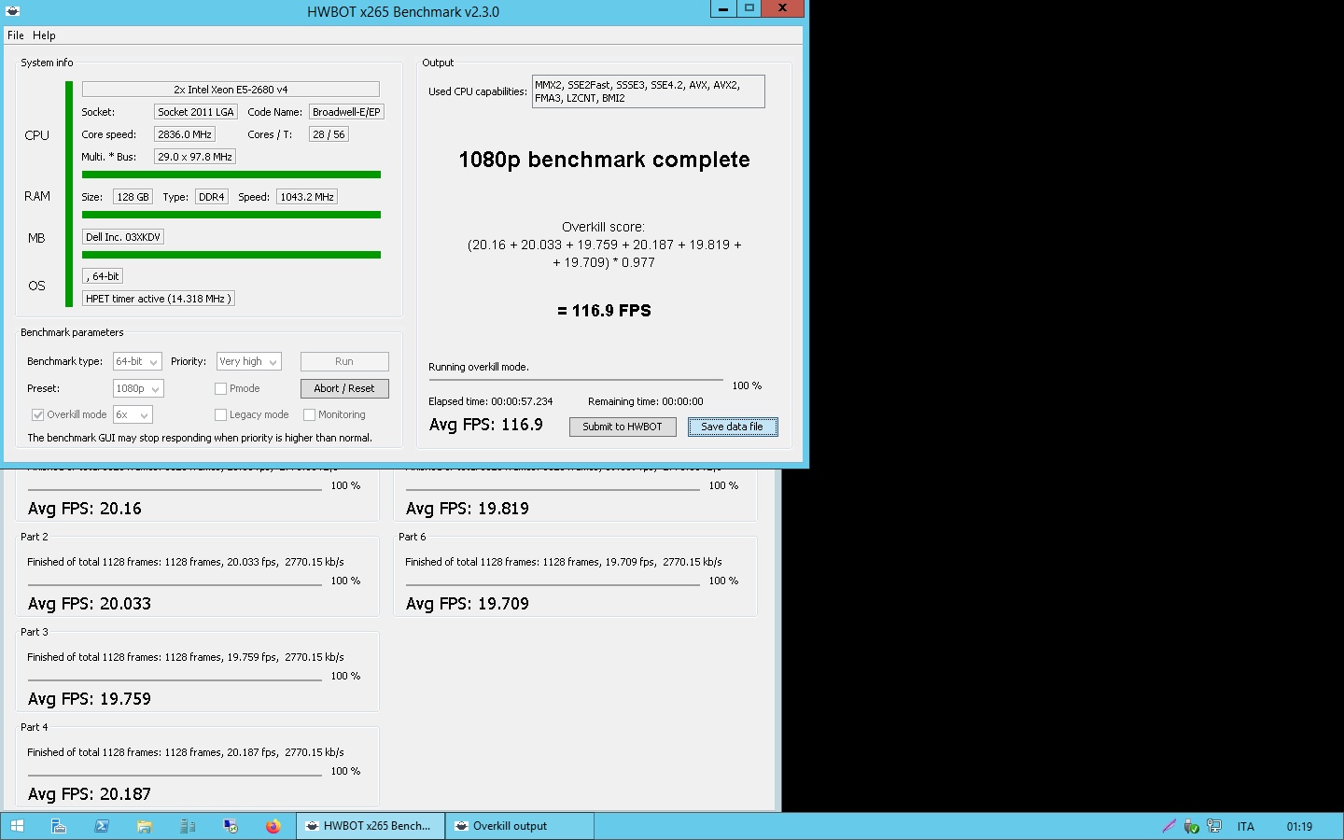The height and width of the screenshot is (840, 1344).
Task: Click the purple feather tray icon
Action: tap(1169, 826)
